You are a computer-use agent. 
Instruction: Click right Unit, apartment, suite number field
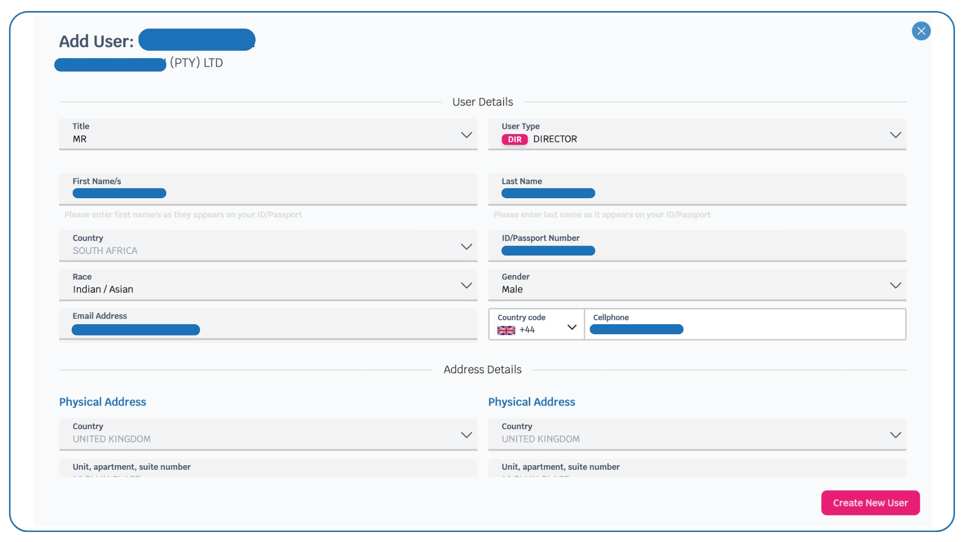(697, 468)
